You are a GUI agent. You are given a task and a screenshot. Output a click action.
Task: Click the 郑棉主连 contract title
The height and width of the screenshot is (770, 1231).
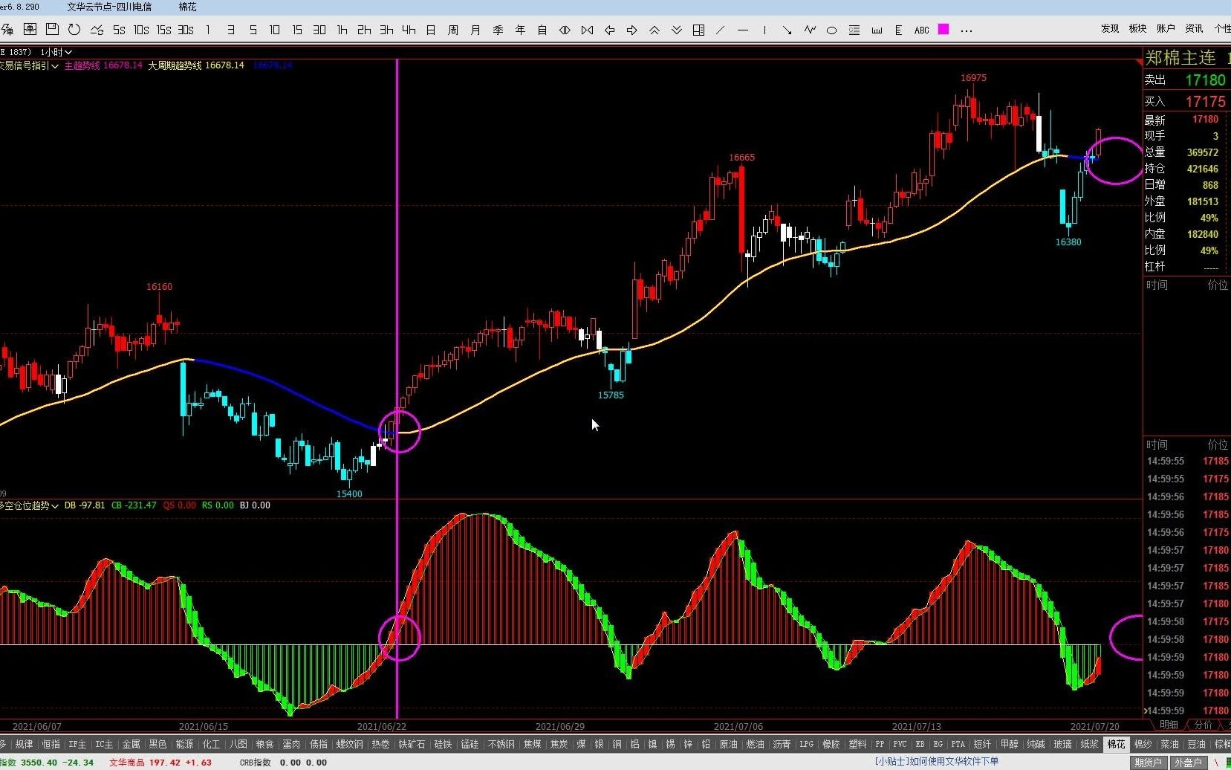coord(1180,58)
